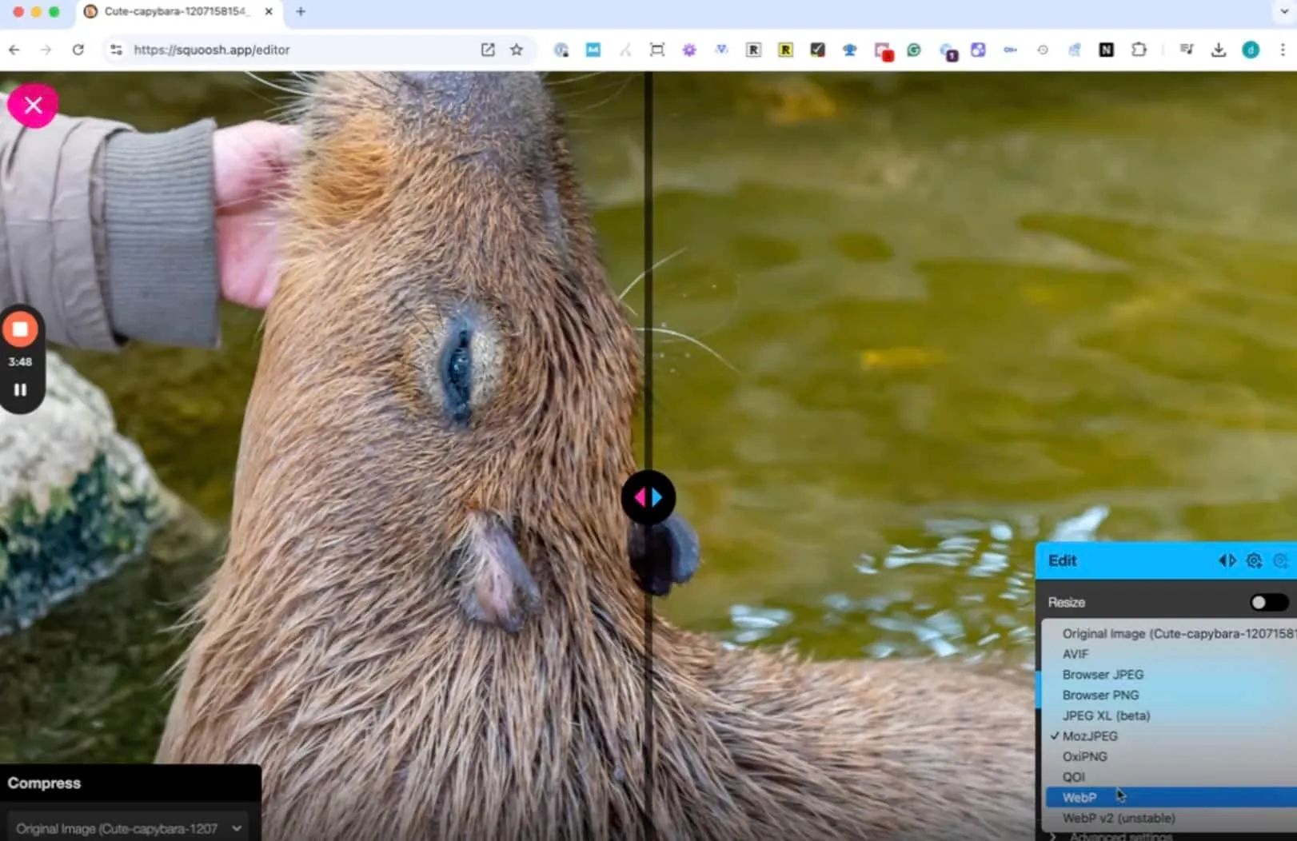The width and height of the screenshot is (1297, 841).
Task: Open a new browser tab
Action: pos(301,12)
